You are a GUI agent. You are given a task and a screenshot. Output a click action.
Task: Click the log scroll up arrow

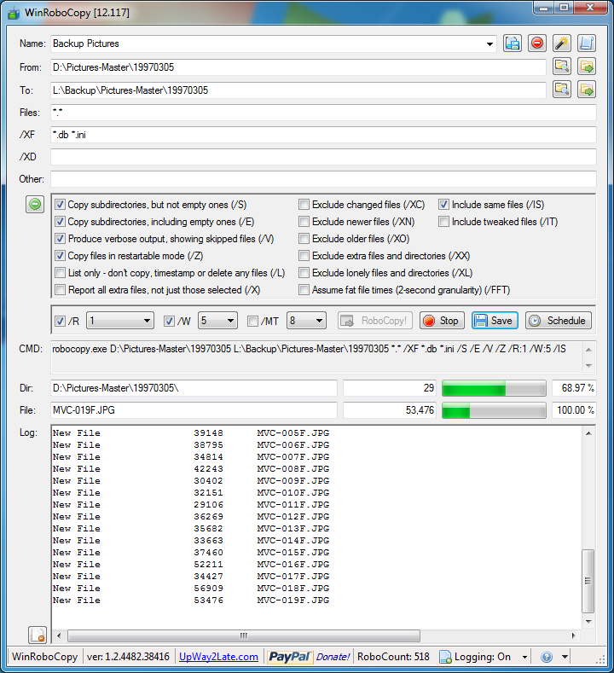point(588,433)
